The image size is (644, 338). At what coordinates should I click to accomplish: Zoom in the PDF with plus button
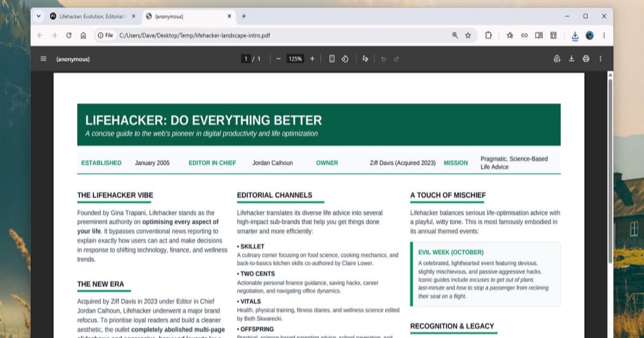pos(312,59)
